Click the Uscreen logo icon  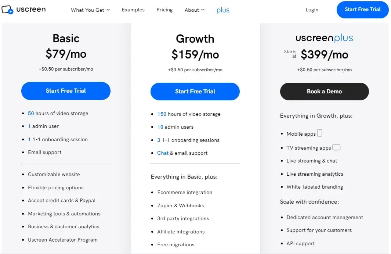pyautogui.click(x=7, y=10)
